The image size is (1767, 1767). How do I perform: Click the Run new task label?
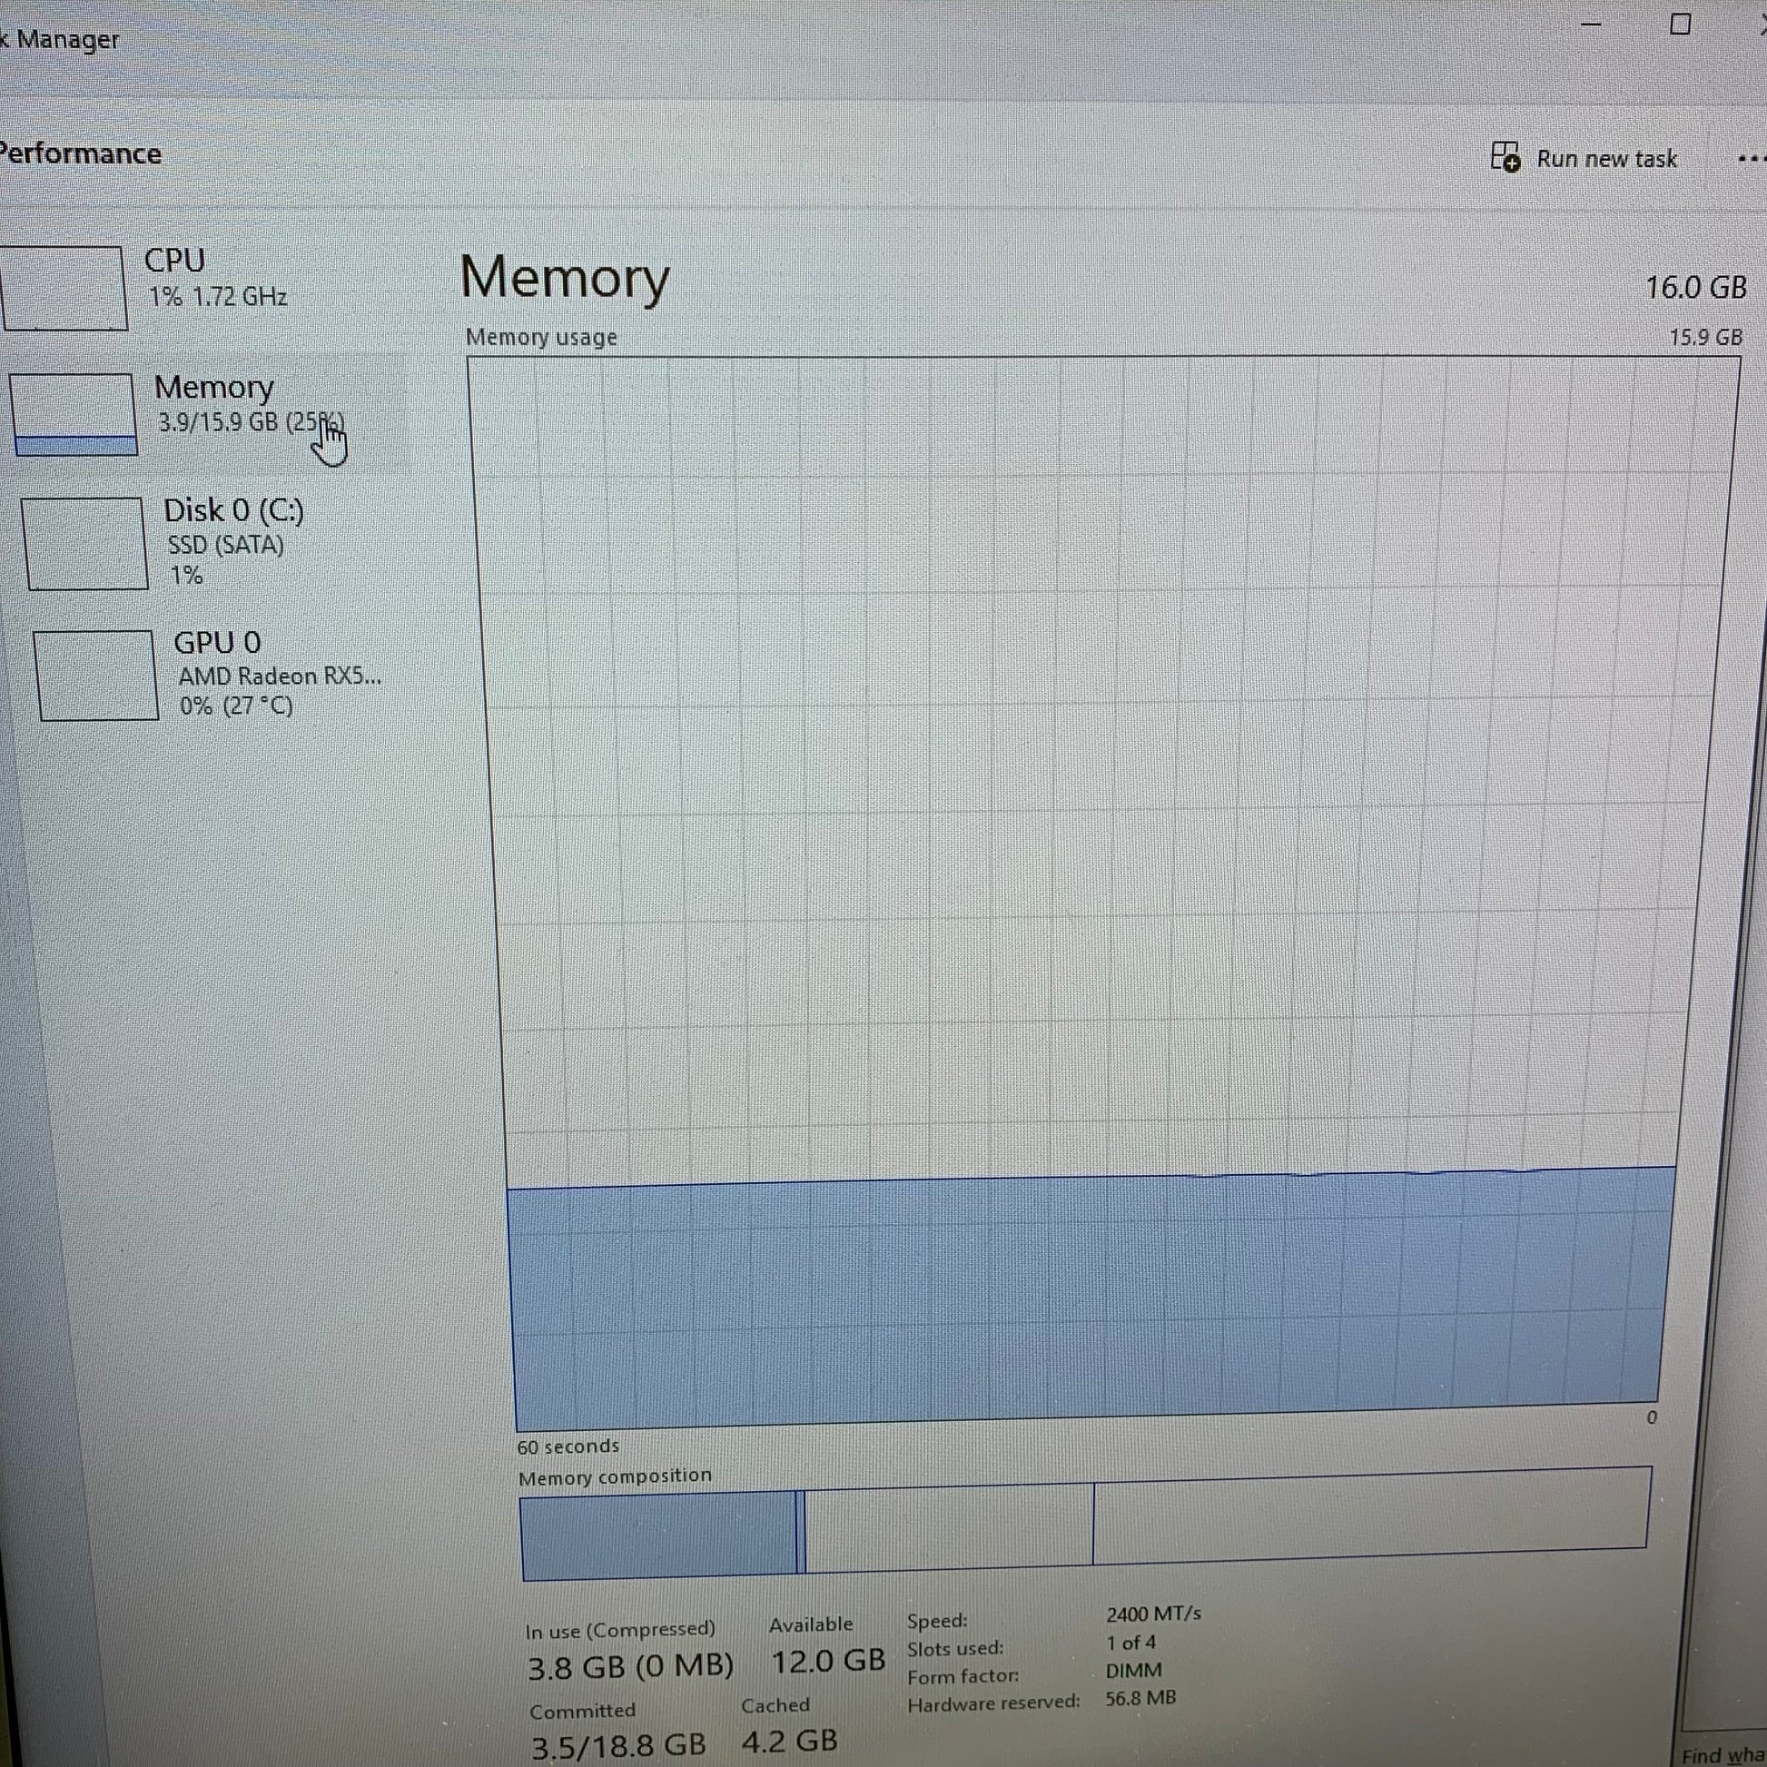pyautogui.click(x=1606, y=159)
